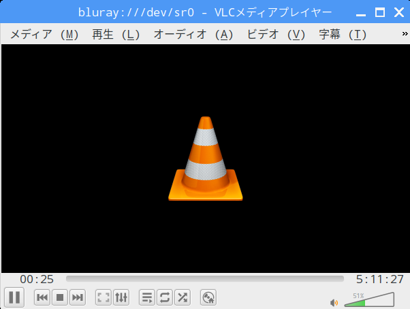Screen dimensions: 410x309
Task: Open the メディア (M) menu
Action: (44, 35)
